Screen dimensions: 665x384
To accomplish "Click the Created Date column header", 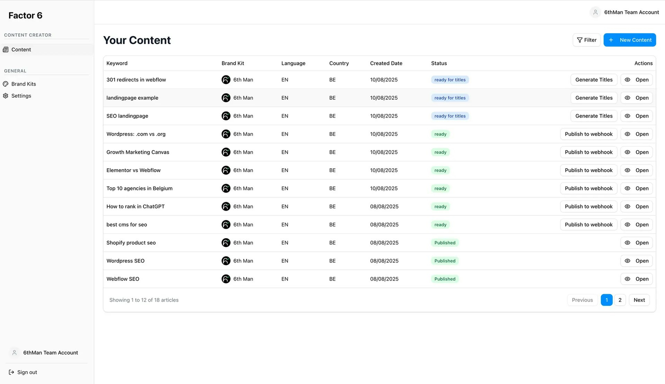I will 386,63.
